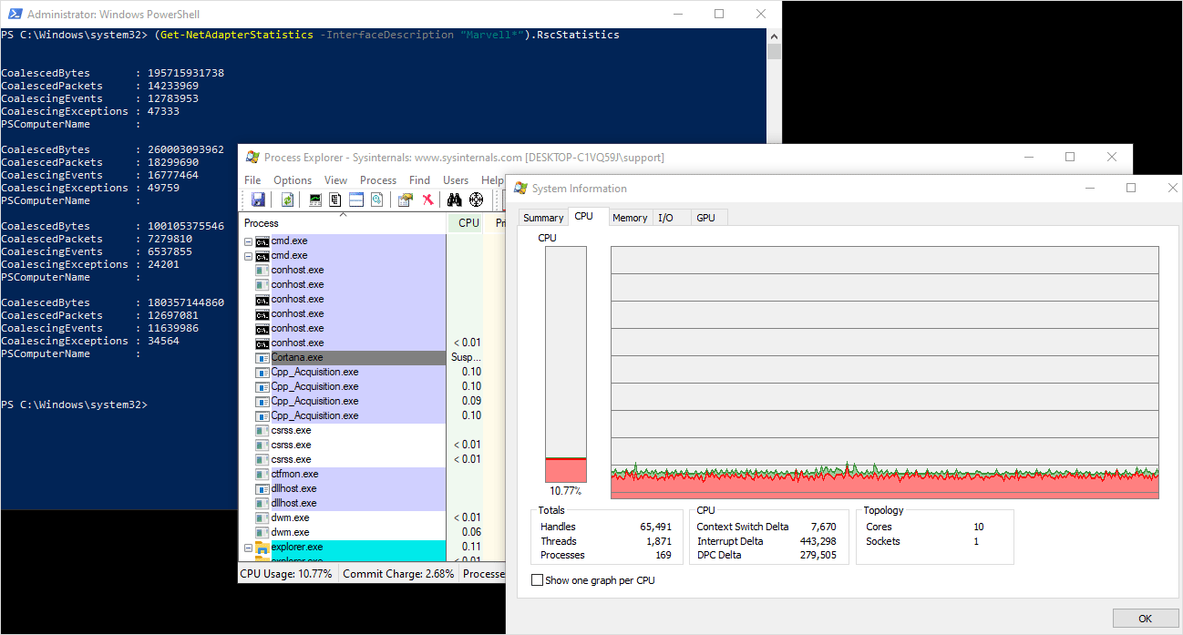Click the binoculars Find Handle or DLL icon
1183x635 pixels.
[455, 200]
